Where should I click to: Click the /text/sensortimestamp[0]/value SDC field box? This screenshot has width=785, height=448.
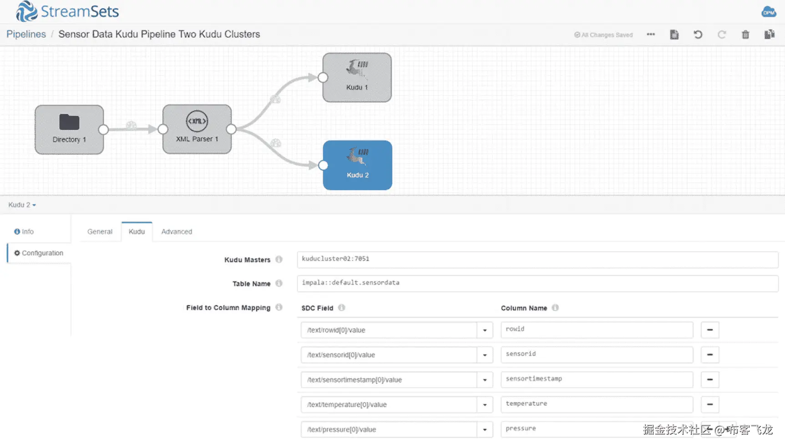pyautogui.click(x=389, y=380)
